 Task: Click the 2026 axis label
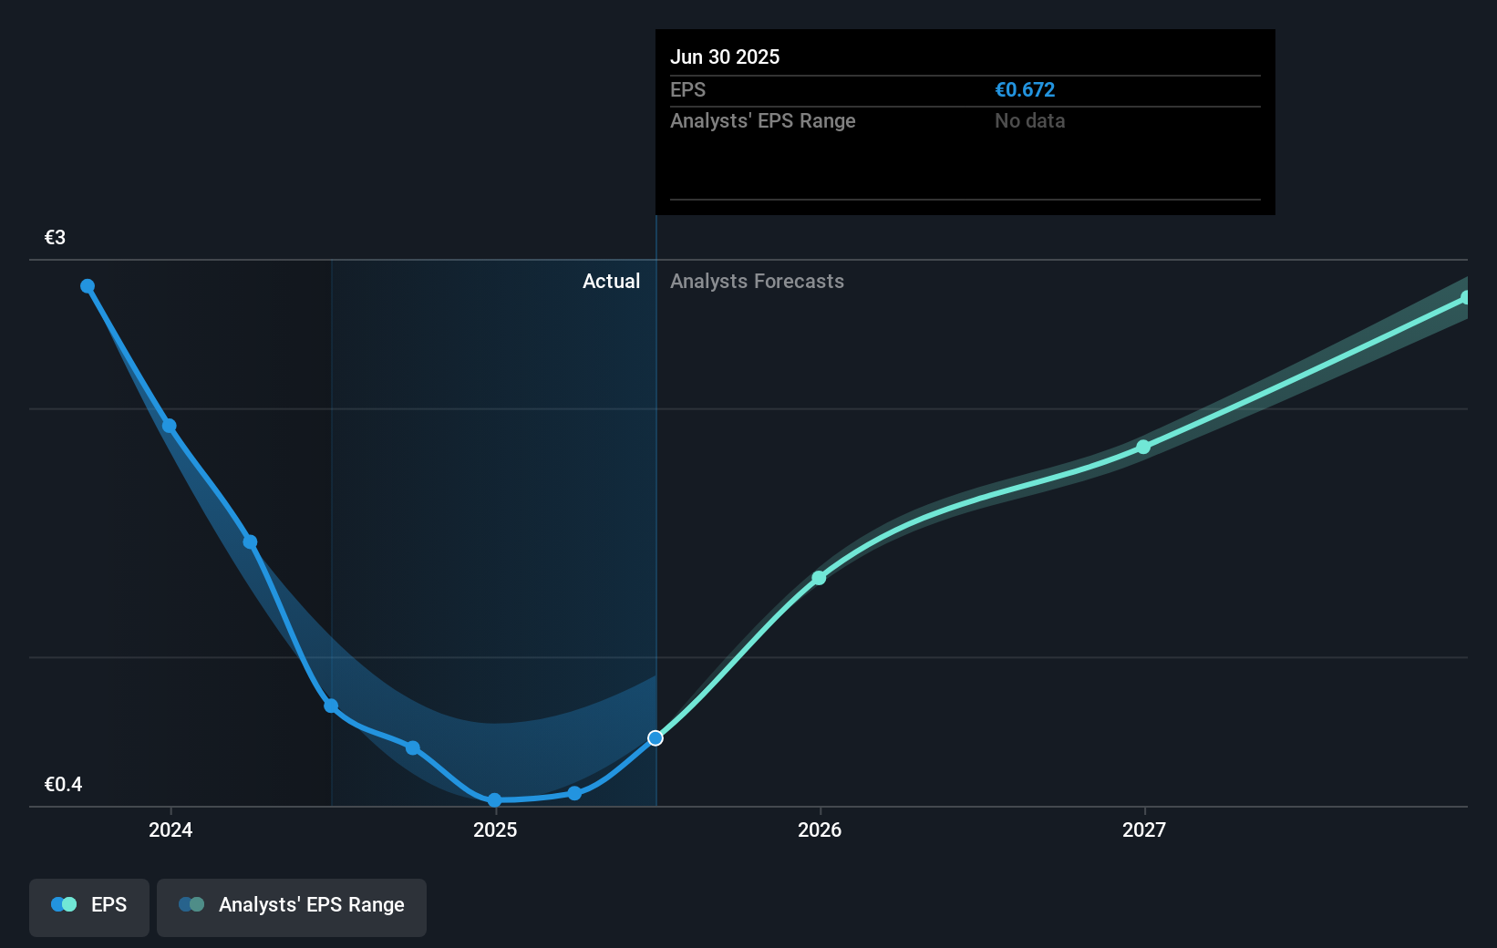pyautogui.click(x=820, y=829)
